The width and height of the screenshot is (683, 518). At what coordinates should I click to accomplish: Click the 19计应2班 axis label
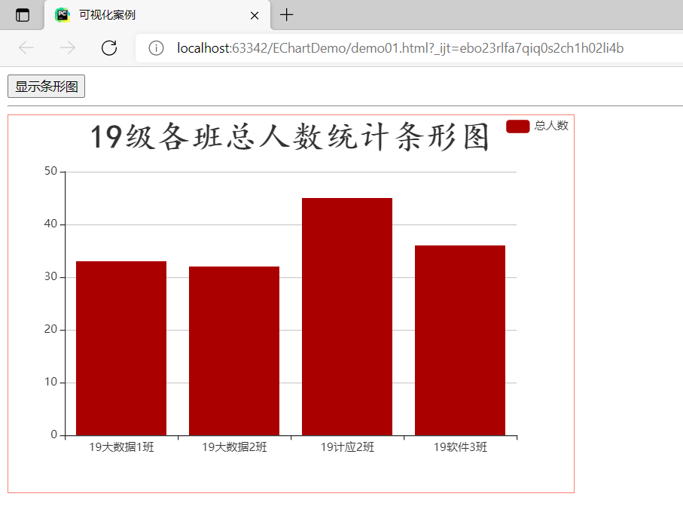pos(347,447)
